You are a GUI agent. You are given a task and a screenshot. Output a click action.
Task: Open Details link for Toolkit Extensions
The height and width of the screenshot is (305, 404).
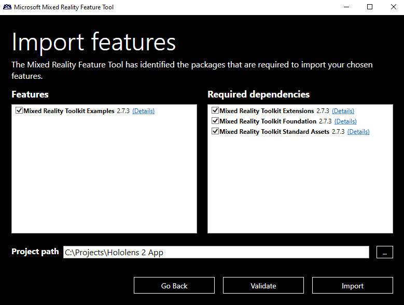click(x=343, y=111)
